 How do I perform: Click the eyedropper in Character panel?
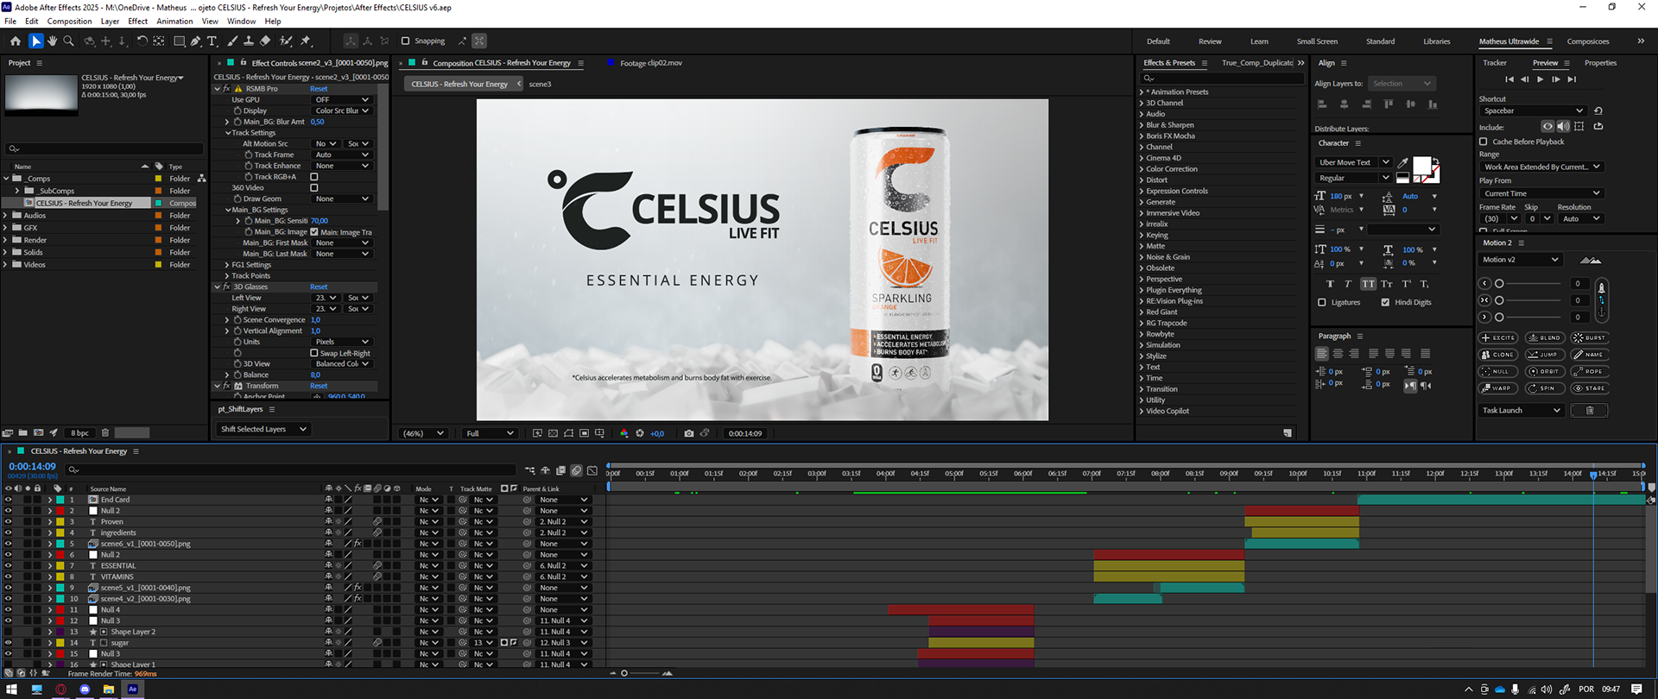[1403, 162]
